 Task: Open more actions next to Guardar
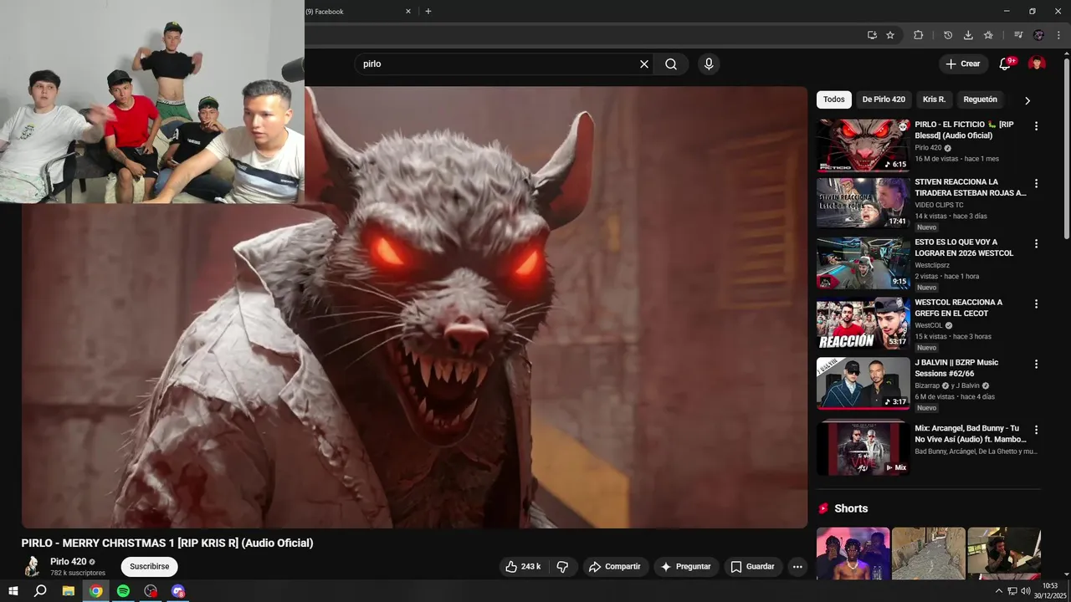pyautogui.click(x=797, y=567)
